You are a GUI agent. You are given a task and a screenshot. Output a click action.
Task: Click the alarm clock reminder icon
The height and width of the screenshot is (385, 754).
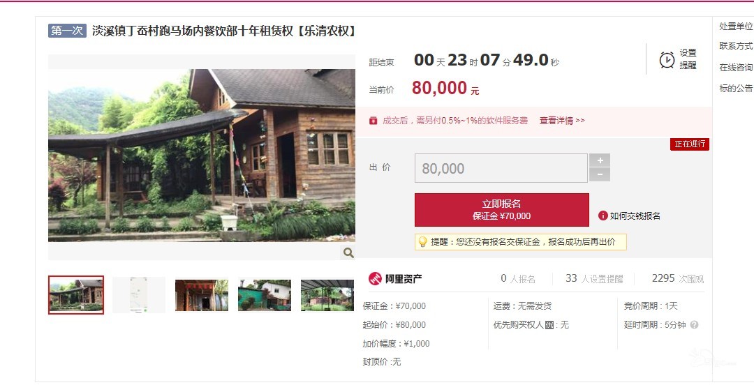[667, 60]
